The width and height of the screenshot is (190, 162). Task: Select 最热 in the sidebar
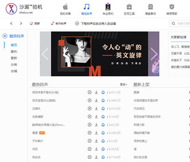(14, 52)
